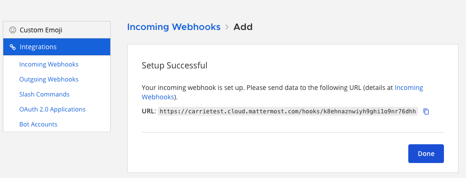Click the Done button
466x178 pixels.
pyautogui.click(x=426, y=154)
